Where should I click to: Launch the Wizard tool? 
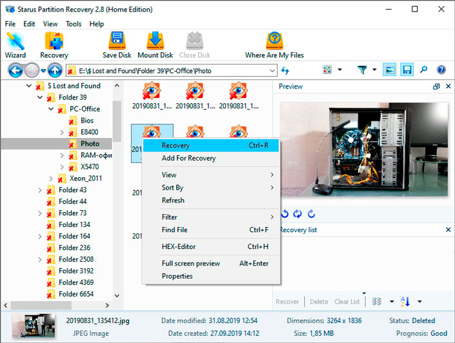tap(15, 45)
